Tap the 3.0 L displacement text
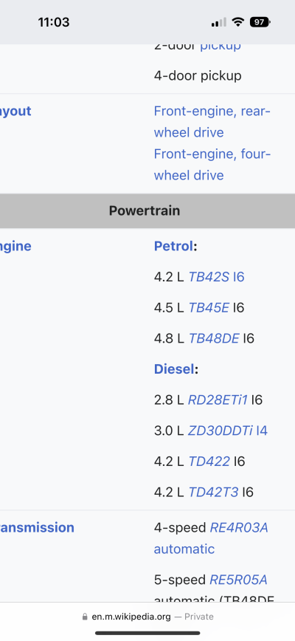 [169, 431]
